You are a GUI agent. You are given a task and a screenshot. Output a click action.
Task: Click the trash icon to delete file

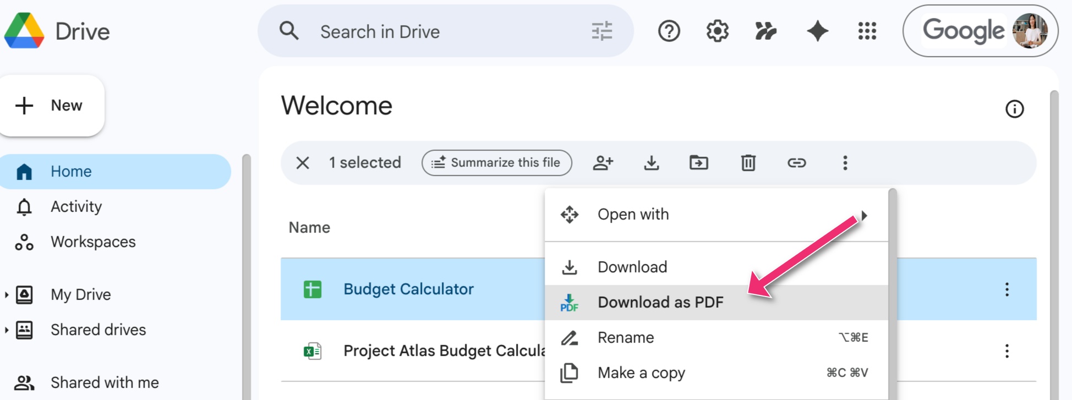(748, 163)
